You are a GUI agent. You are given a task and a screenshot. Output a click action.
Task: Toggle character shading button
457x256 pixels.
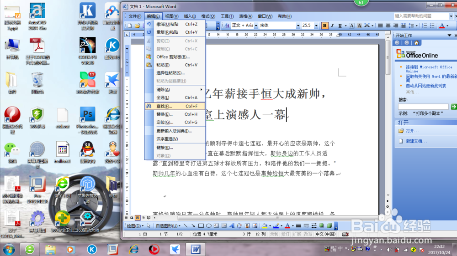(359, 26)
